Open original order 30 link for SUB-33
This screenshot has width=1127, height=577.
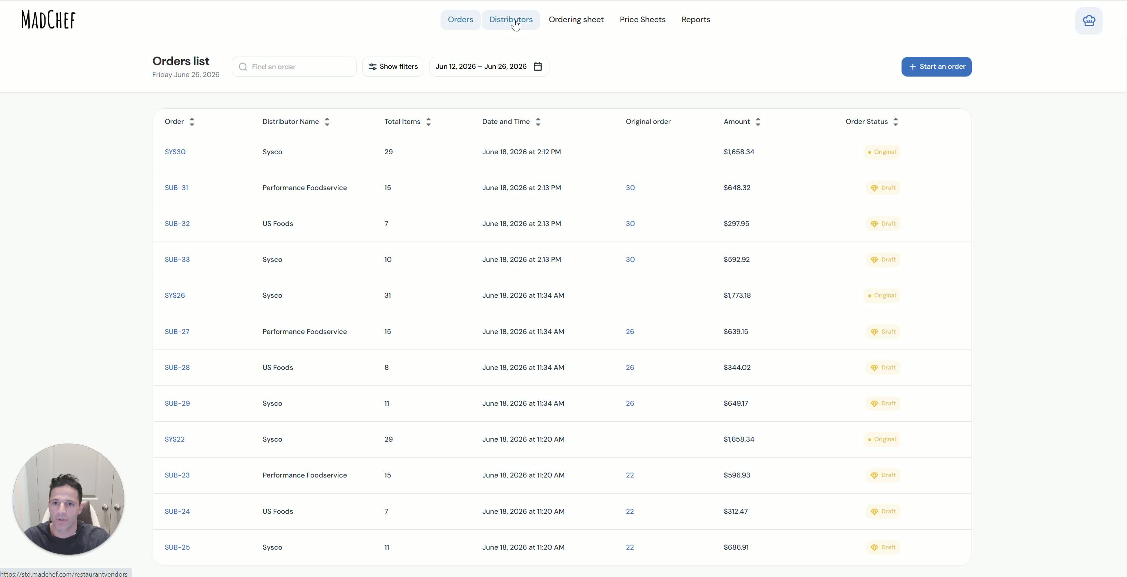coord(630,260)
